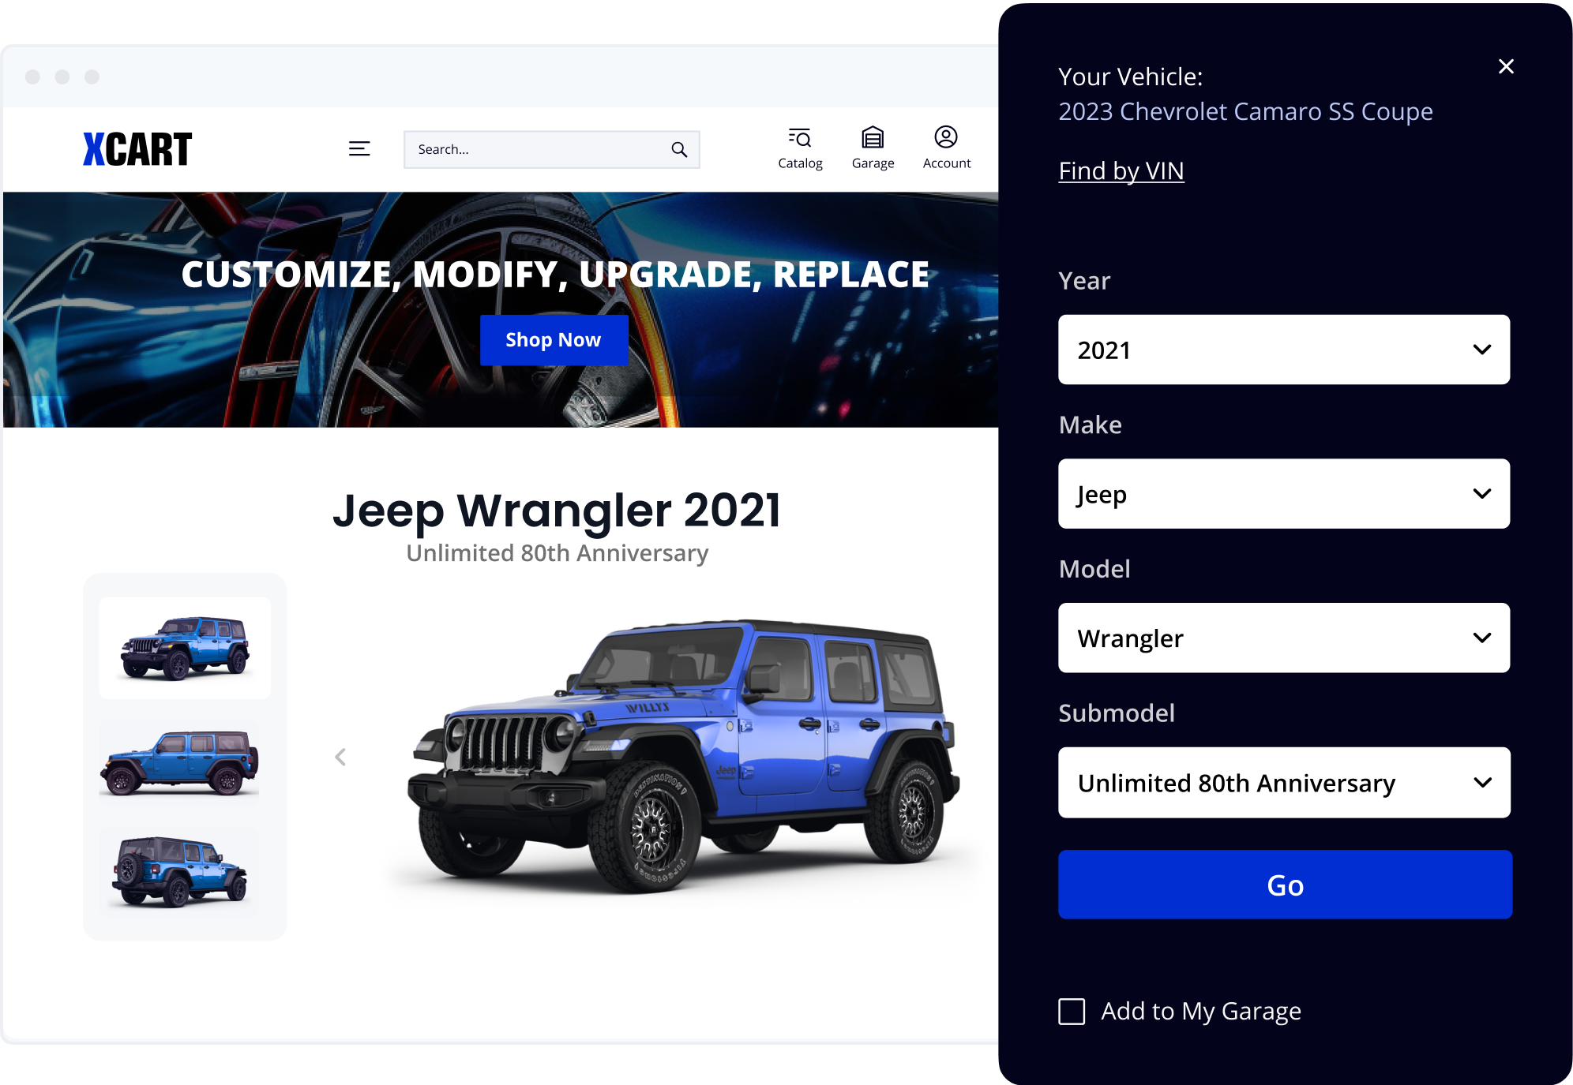Click the Shop Now button
1573x1085 pixels.
[x=554, y=340]
